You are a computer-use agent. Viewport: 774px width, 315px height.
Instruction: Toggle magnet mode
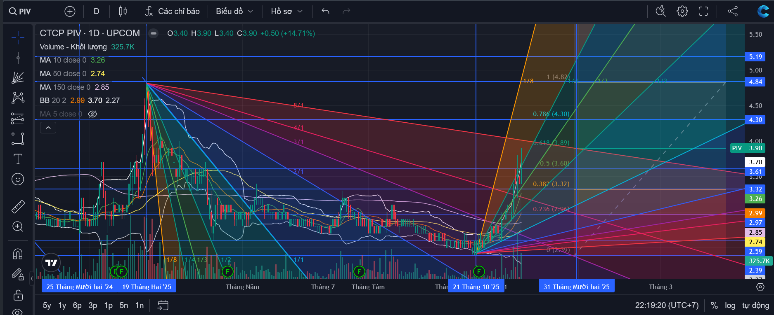coord(18,254)
